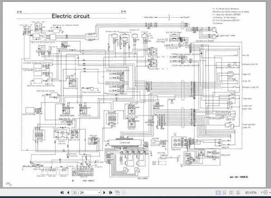Viewport: 271px width, 198px height.
Task: Go to the next page
Action: coord(104,193)
